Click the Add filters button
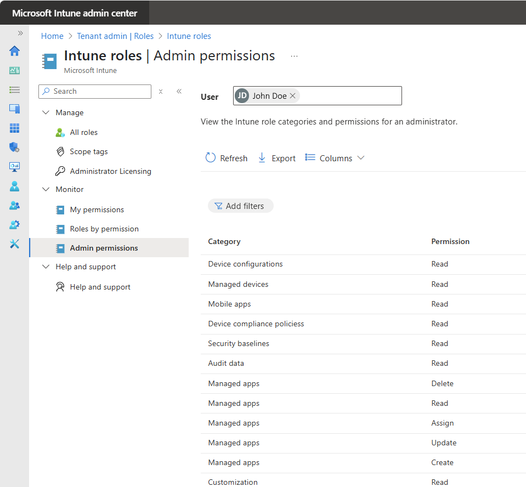This screenshot has height=487, width=526. click(240, 206)
